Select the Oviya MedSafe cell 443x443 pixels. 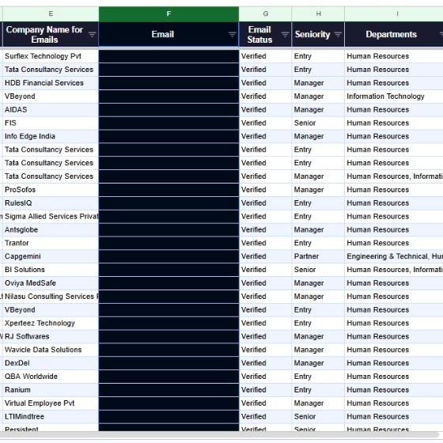[x=51, y=283]
